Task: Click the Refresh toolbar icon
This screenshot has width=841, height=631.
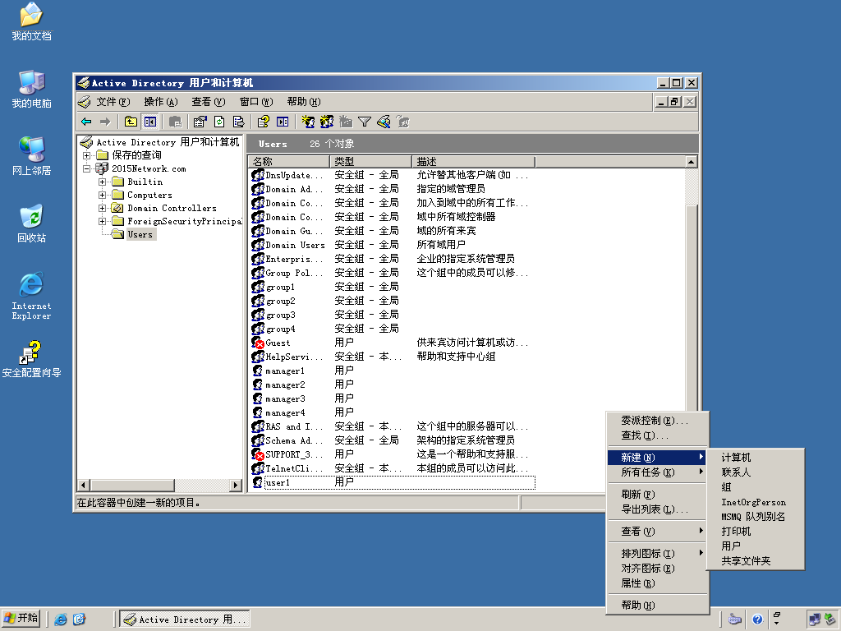Action: [219, 122]
